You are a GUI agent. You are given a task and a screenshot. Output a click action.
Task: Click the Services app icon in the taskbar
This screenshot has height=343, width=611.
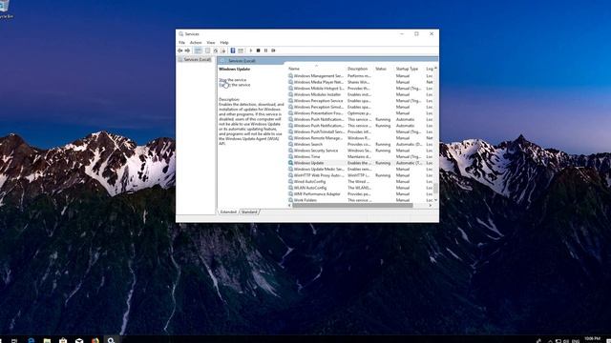coord(111,340)
